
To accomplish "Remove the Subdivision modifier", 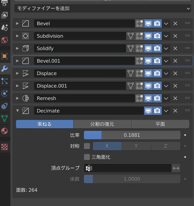I will tap(175, 36).
